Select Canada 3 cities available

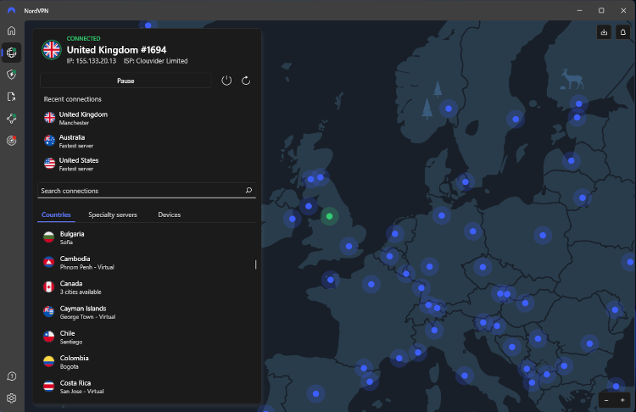point(146,287)
